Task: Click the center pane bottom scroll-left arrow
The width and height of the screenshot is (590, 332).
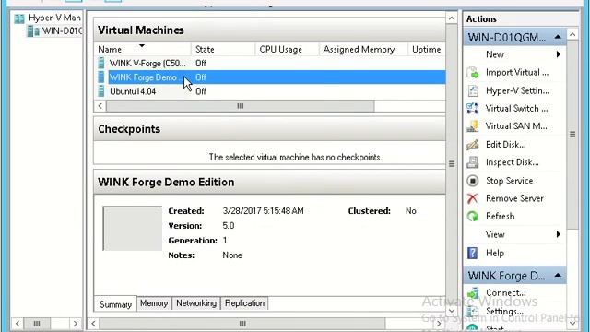Action: [x=93, y=324]
